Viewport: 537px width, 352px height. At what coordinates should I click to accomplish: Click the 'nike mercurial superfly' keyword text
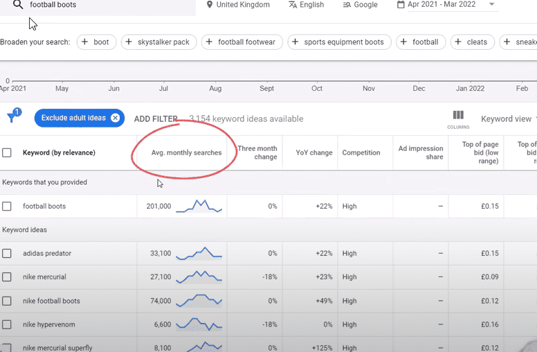(57, 348)
